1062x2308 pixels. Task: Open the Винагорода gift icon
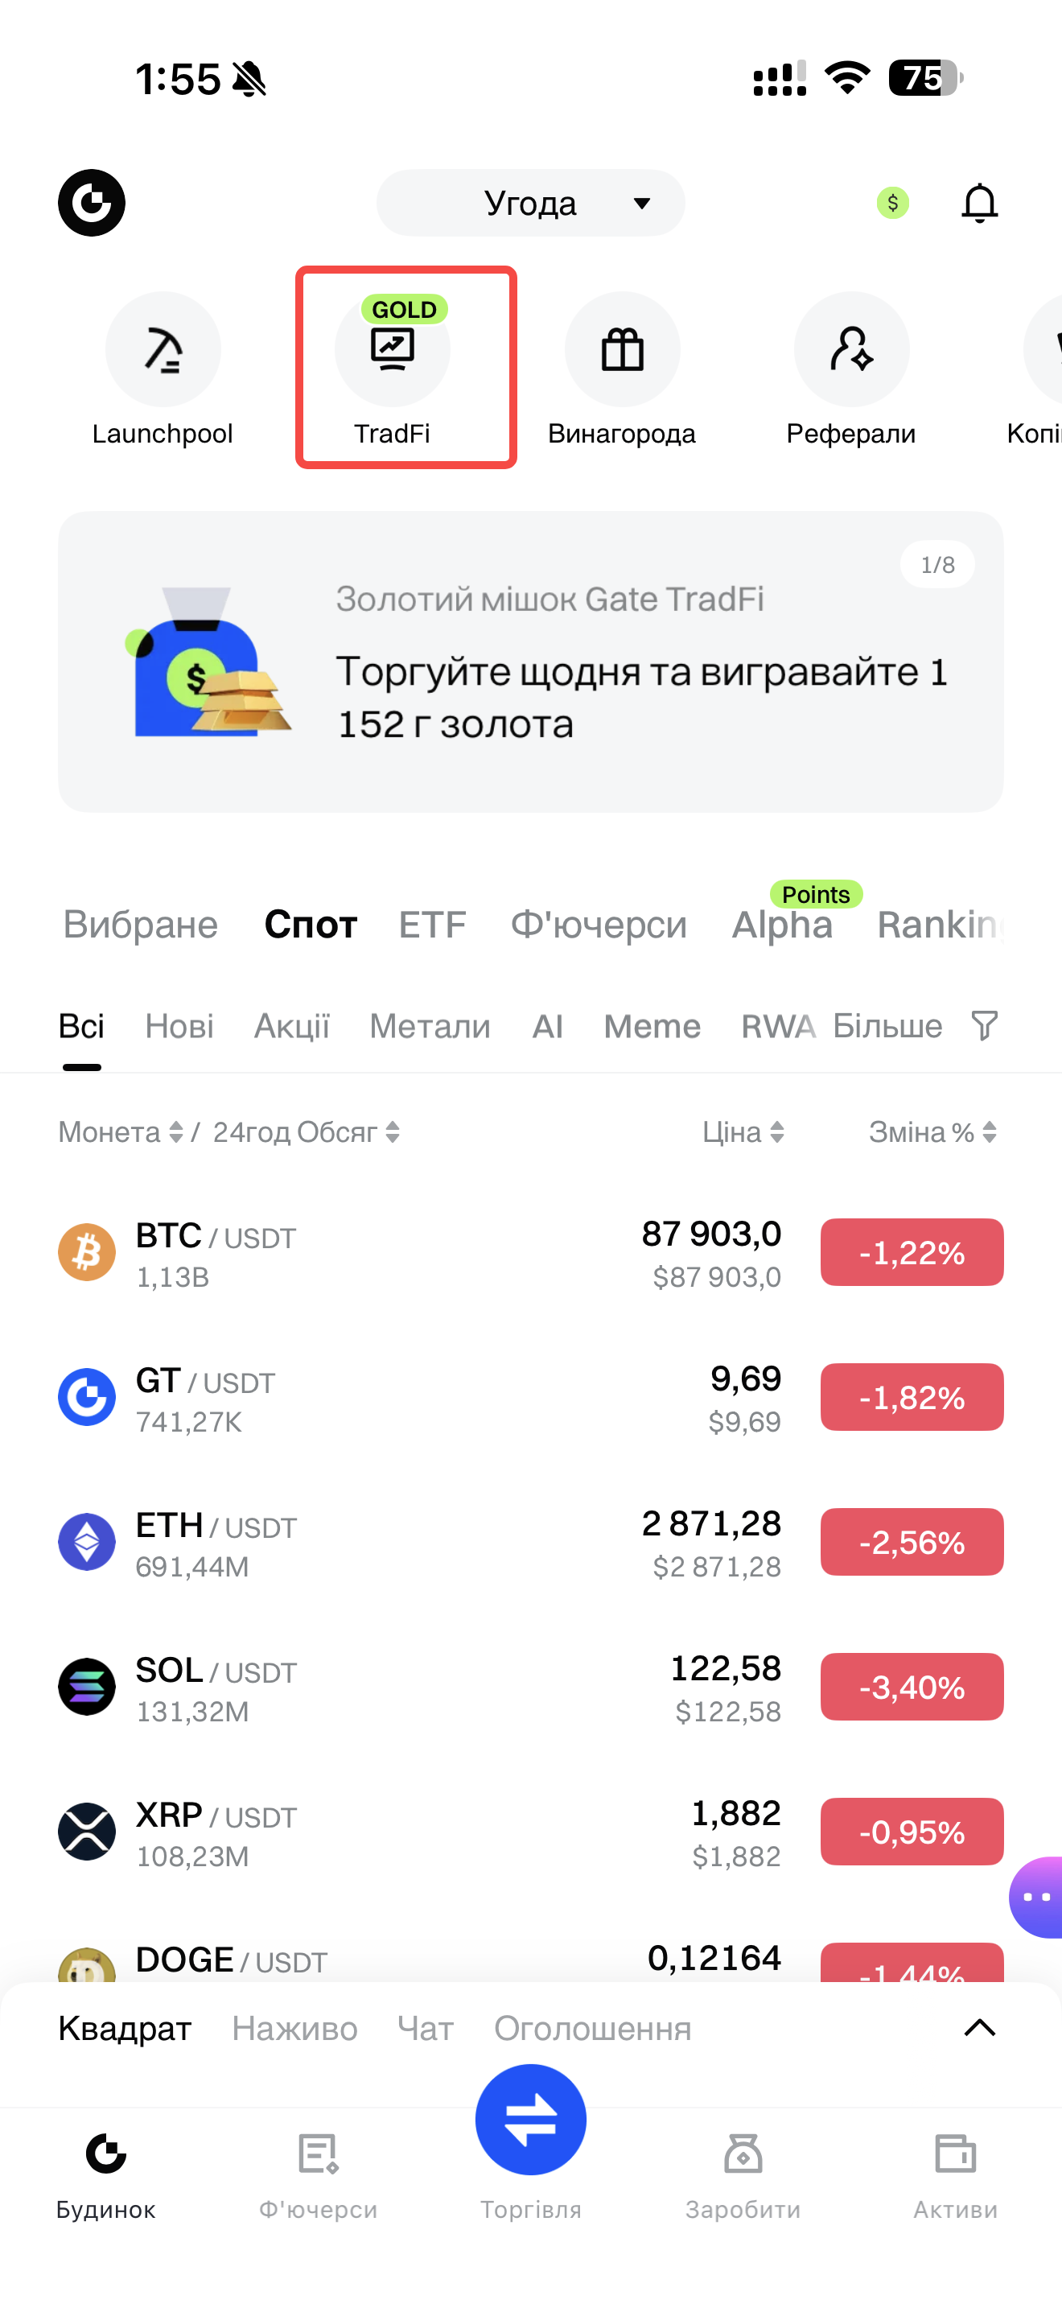coord(623,350)
